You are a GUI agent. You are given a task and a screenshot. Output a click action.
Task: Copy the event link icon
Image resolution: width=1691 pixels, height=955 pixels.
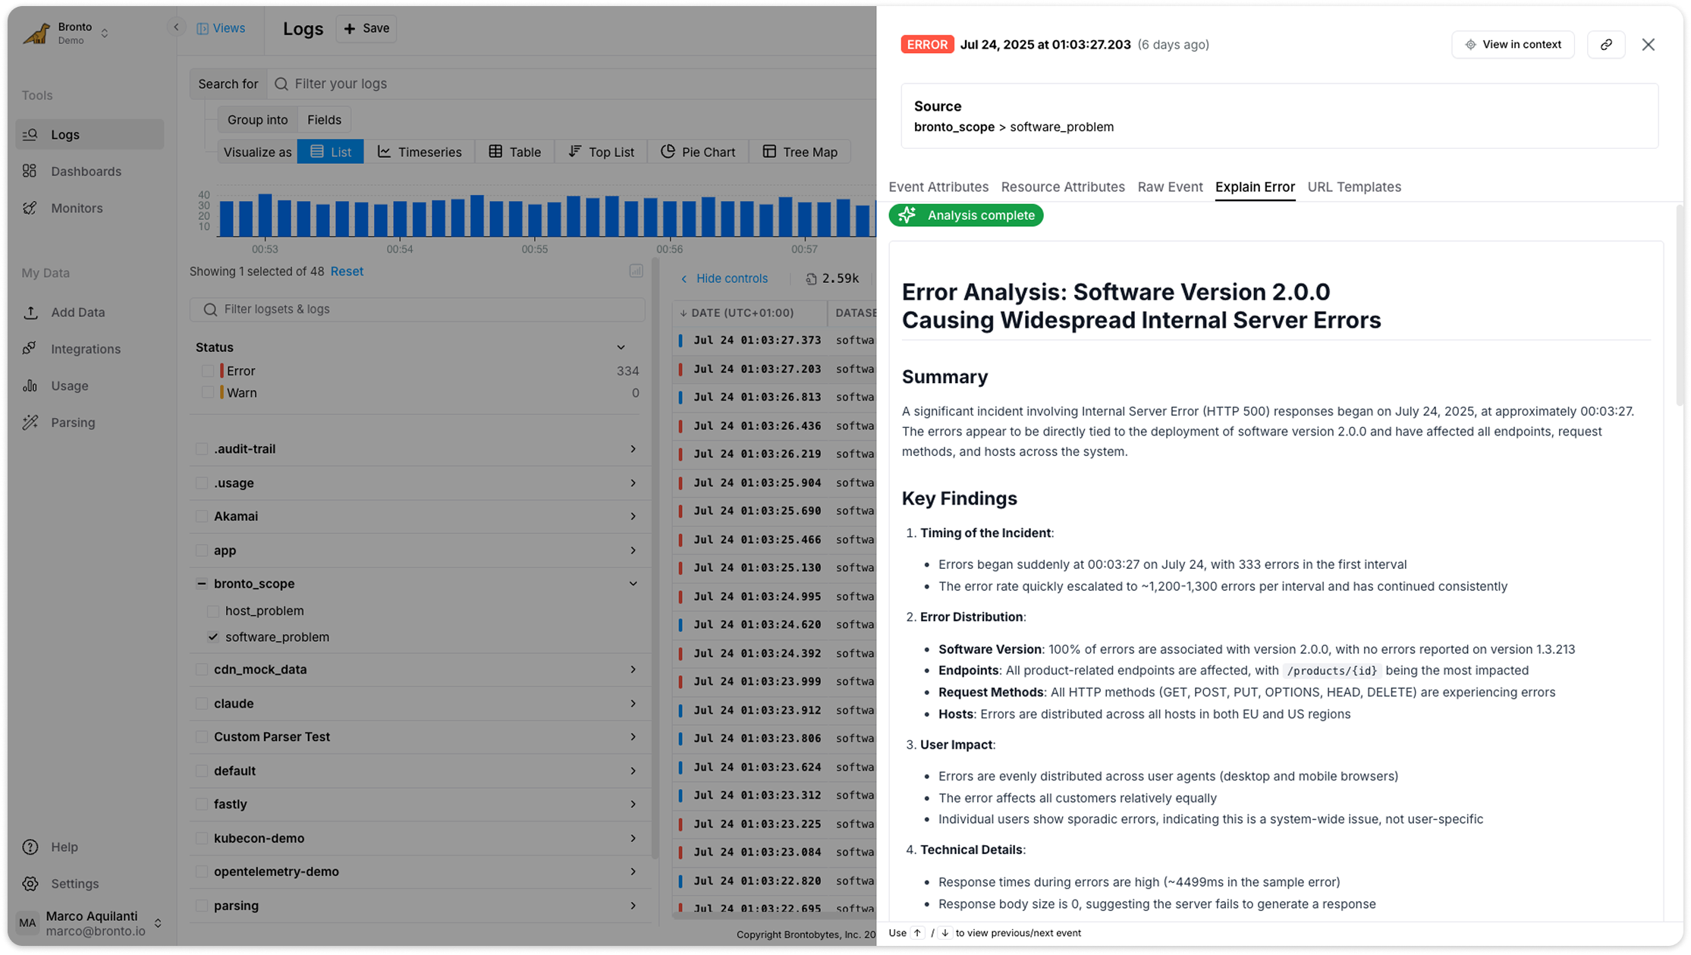(1606, 45)
